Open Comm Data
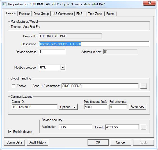 (14, 142)
